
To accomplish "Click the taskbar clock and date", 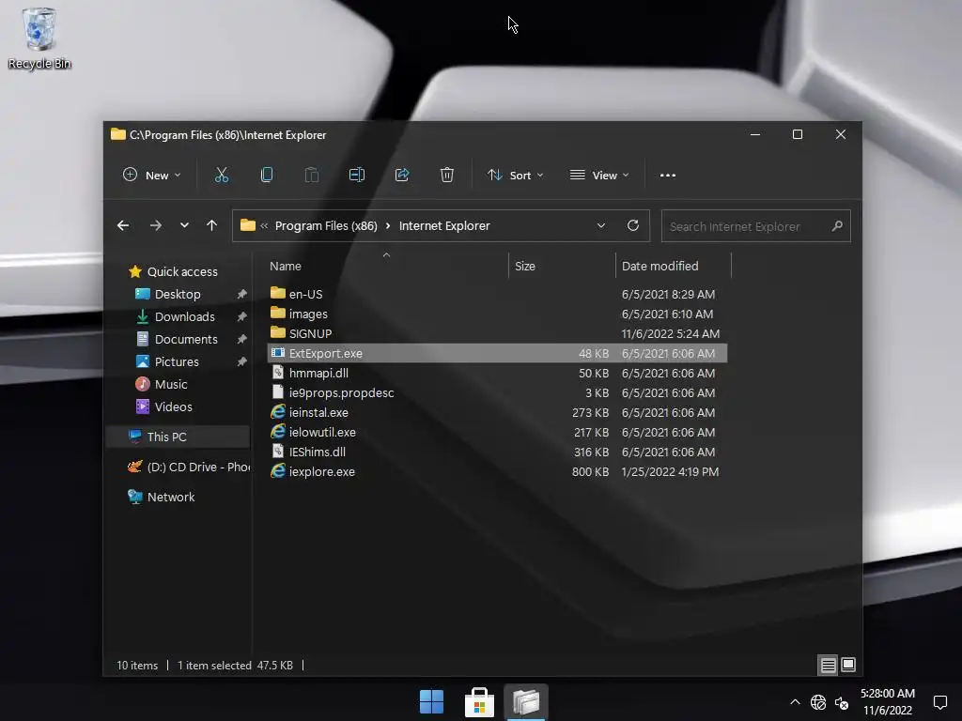I will point(887,702).
